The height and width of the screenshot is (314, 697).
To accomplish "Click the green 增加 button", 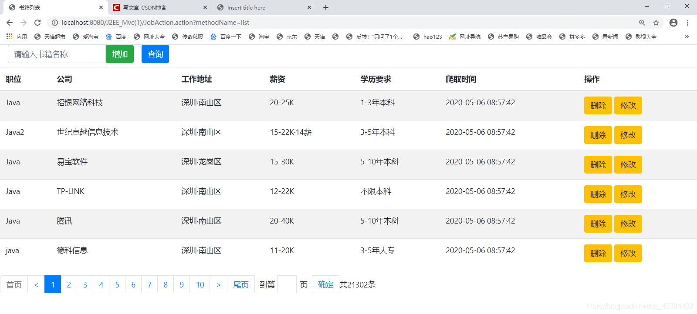I will 120,54.
